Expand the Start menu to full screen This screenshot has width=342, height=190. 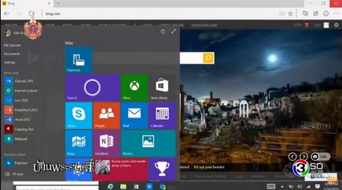click(173, 31)
